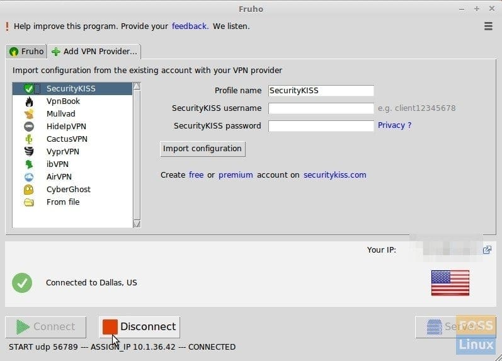Click the VpnBook flame icon
Image resolution: width=502 pixels, height=361 pixels.
click(29, 101)
